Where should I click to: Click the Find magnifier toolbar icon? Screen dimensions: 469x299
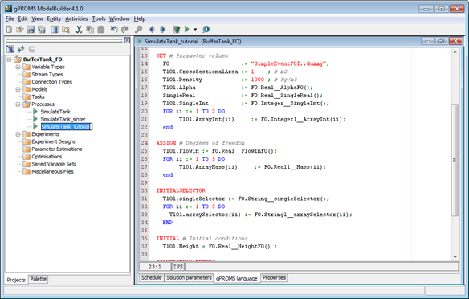(138, 29)
